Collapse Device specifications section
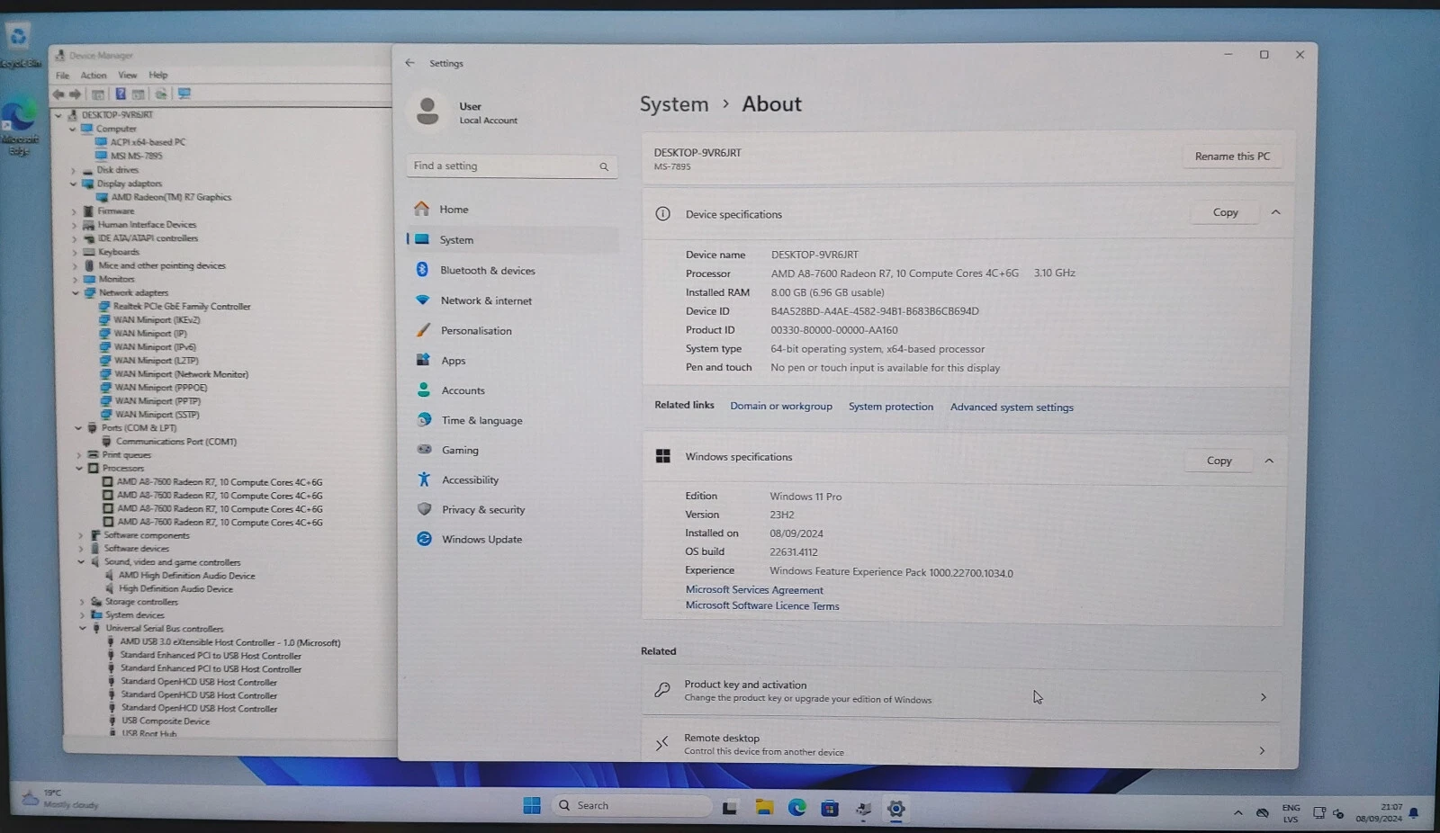1440x833 pixels. (x=1275, y=213)
